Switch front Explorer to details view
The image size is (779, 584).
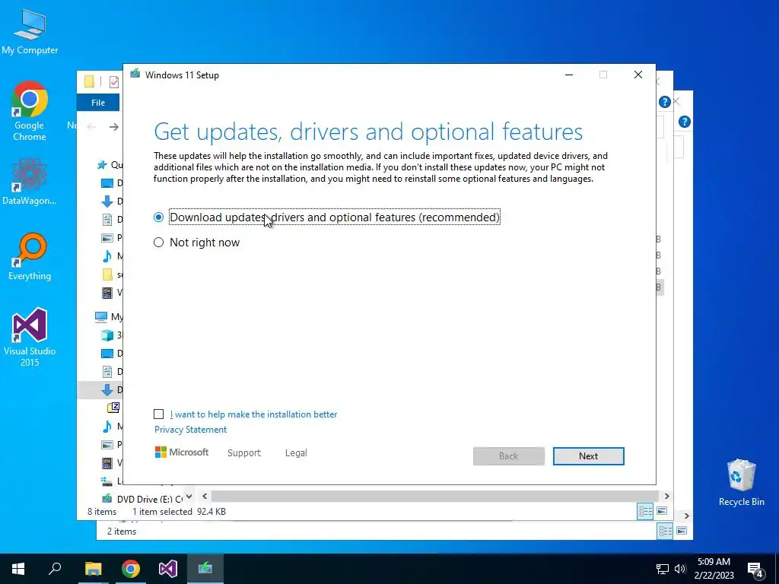[x=645, y=511]
